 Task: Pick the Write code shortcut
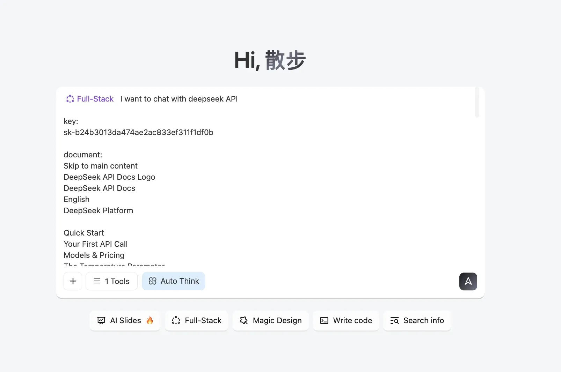[346, 320]
